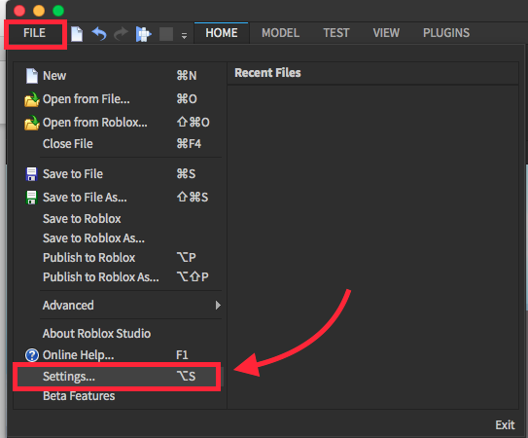528x438 pixels.
Task: Click the green Save to File As disk icon
Action: point(31,198)
